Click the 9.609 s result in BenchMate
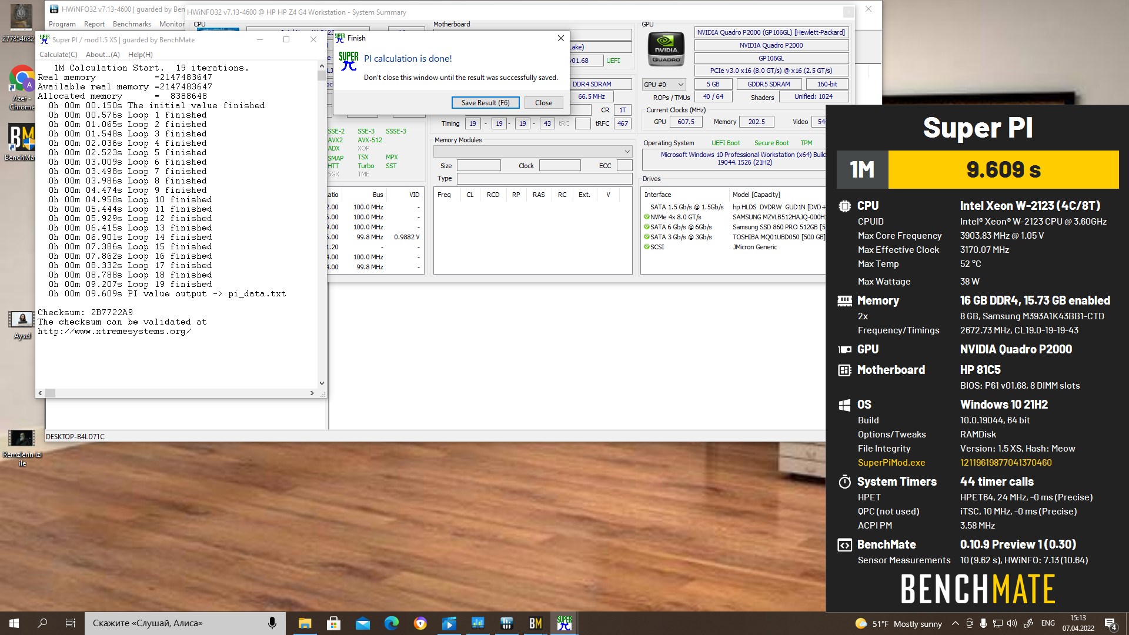Screen dimensions: 1129x635 coord(1003,170)
